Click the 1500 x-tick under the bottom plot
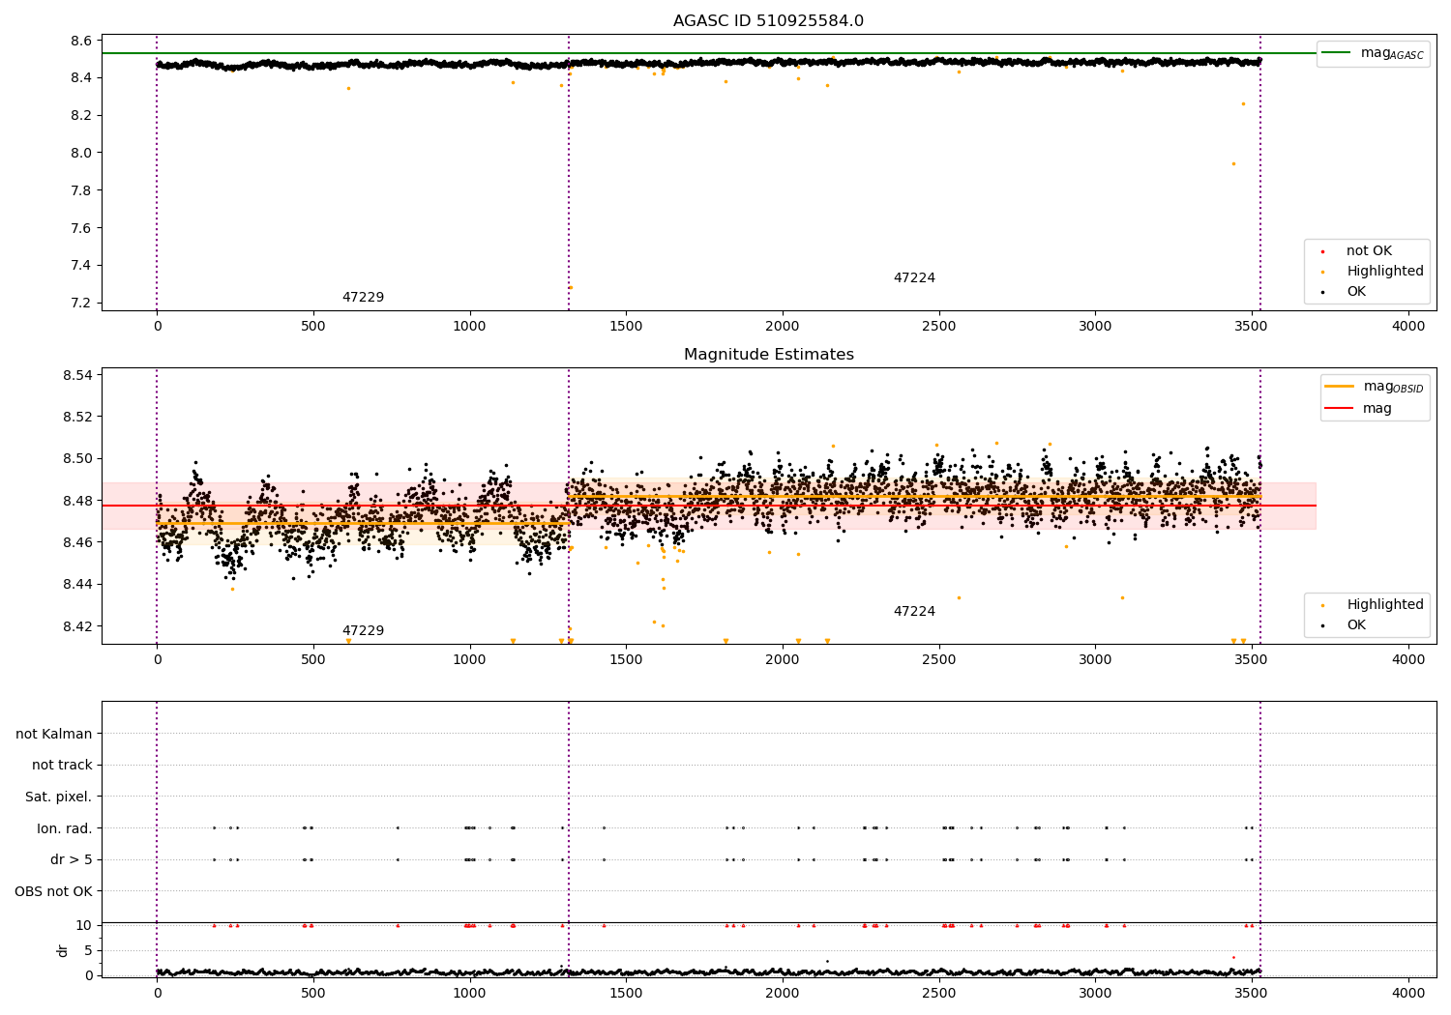 (626, 993)
